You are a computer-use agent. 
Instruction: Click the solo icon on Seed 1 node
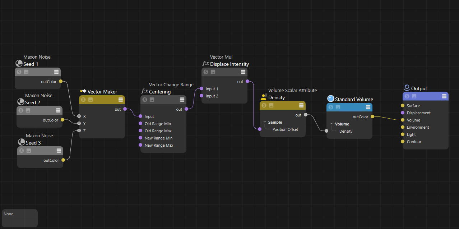[x=19, y=72]
